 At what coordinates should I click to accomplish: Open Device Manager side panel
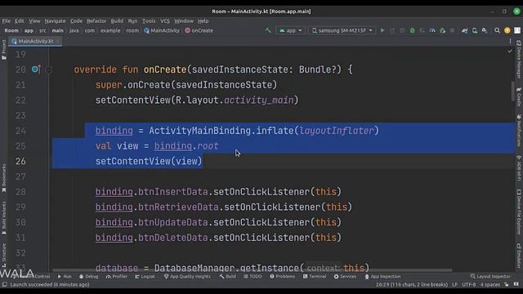point(519,60)
